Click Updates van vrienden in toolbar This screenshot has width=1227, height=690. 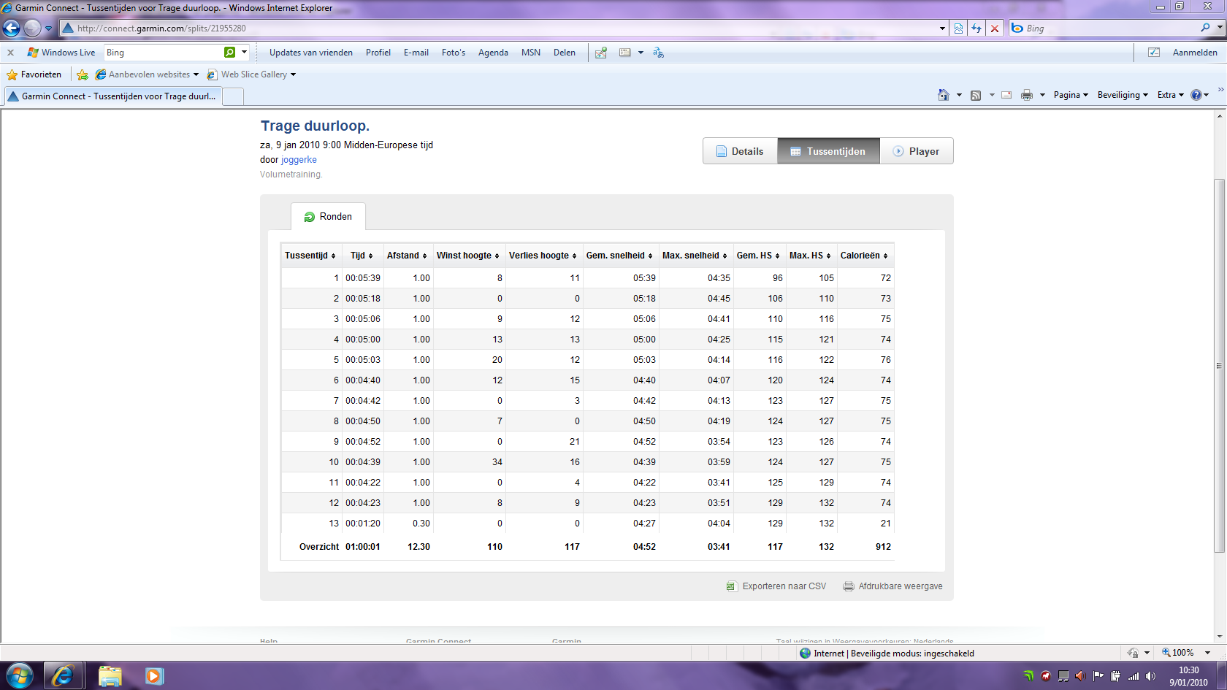click(x=311, y=53)
